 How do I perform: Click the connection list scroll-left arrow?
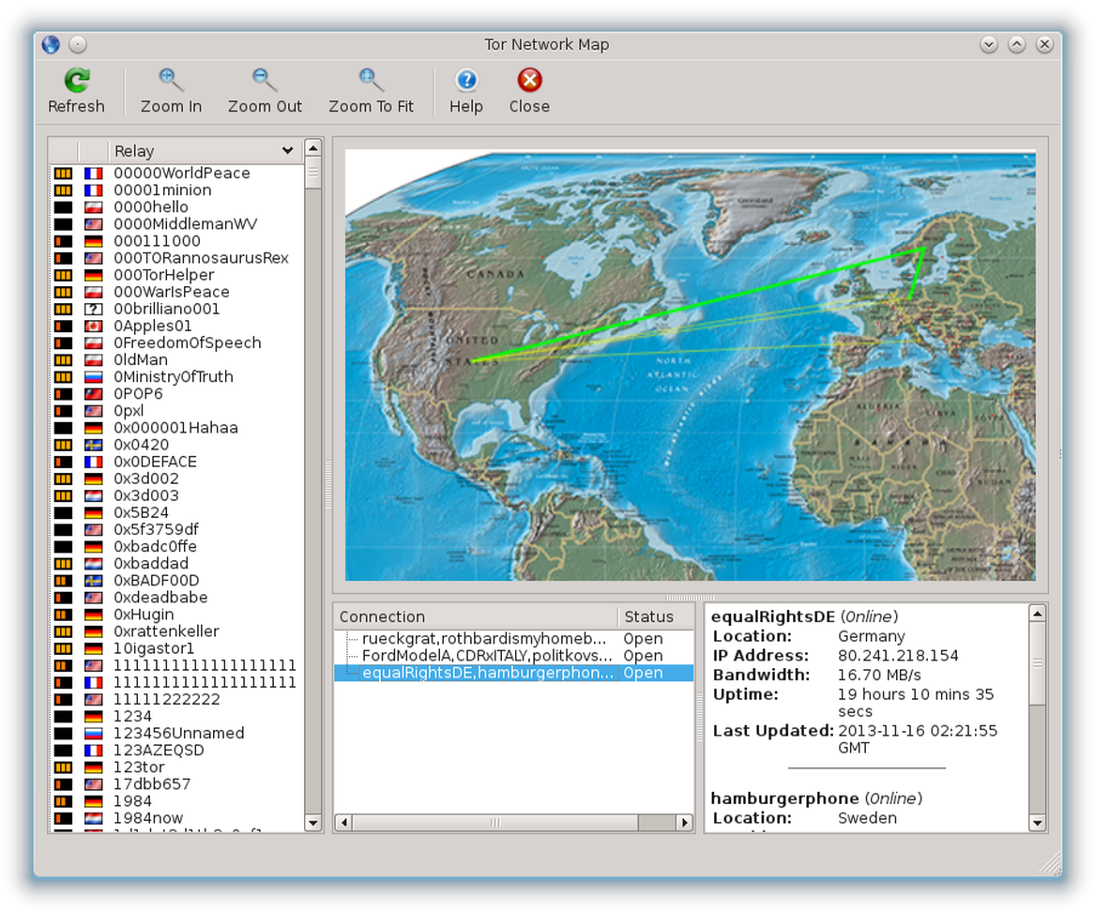point(342,823)
